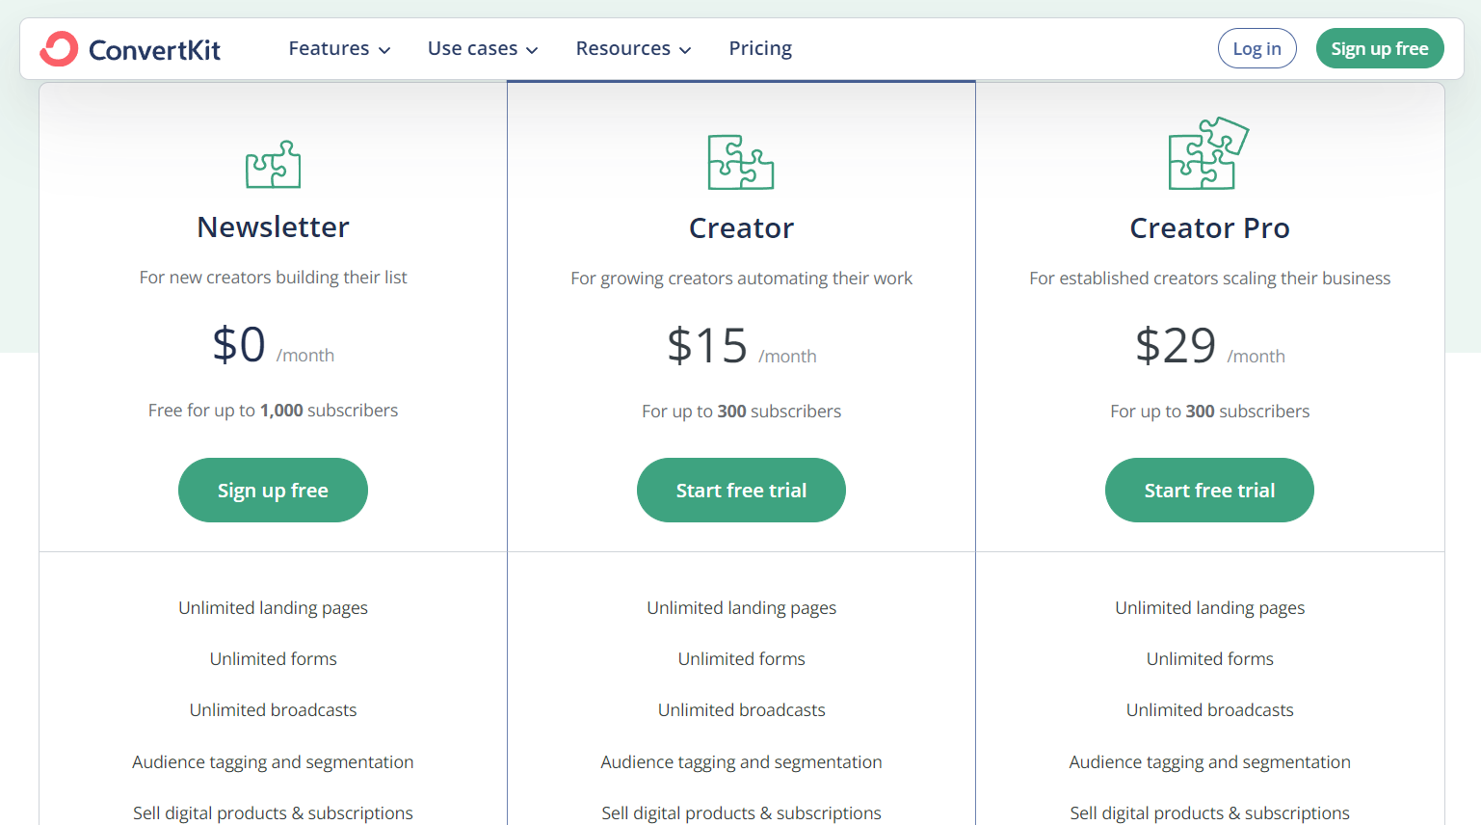Image resolution: width=1481 pixels, height=825 pixels.
Task: Expand the Use cases dropdown chevron
Action: coord(532,50)
